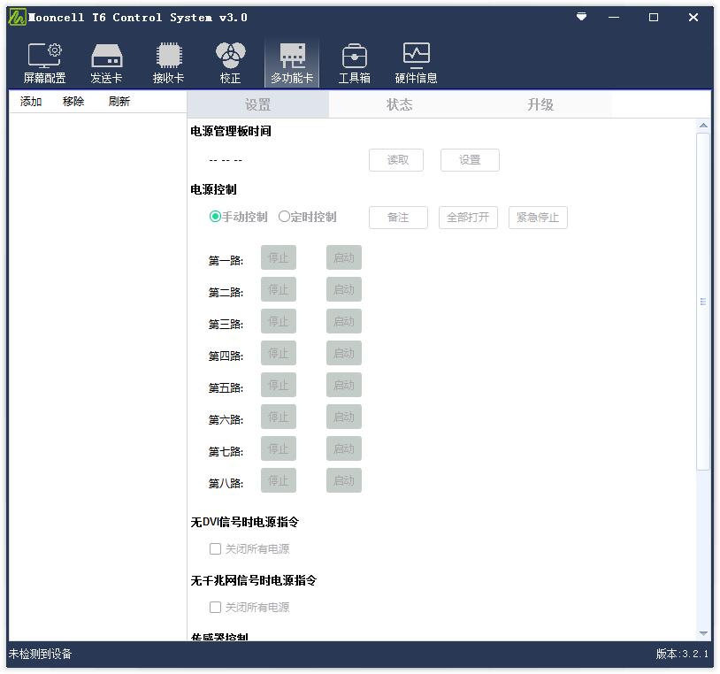The width and height of the screenshot is (720, 674).
Task: Open the 工具箱 toolbox icon
Action: click(354, 64)
